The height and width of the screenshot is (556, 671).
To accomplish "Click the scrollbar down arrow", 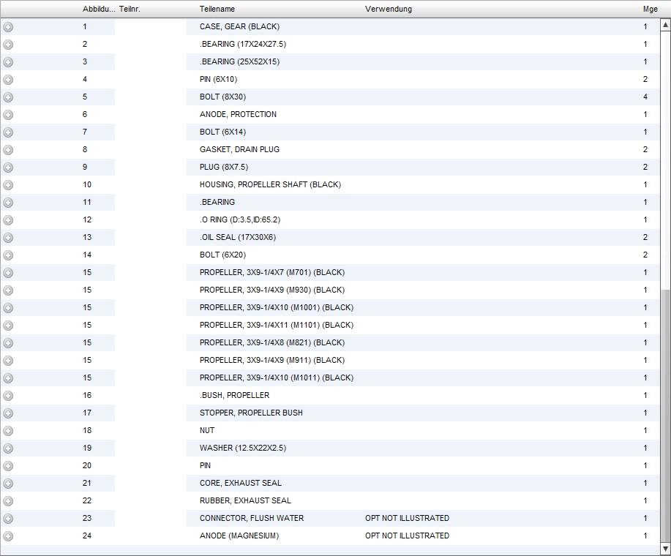I will [665, 548].
